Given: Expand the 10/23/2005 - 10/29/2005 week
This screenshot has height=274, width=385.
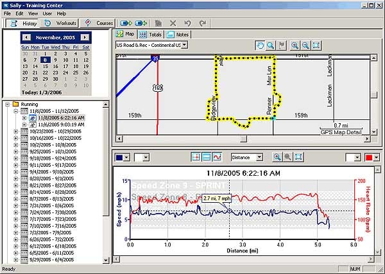Looking at the screenshot, I should (x=15, y=132).
